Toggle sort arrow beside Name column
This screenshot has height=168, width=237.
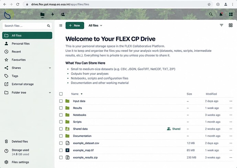tap(82, 94)
